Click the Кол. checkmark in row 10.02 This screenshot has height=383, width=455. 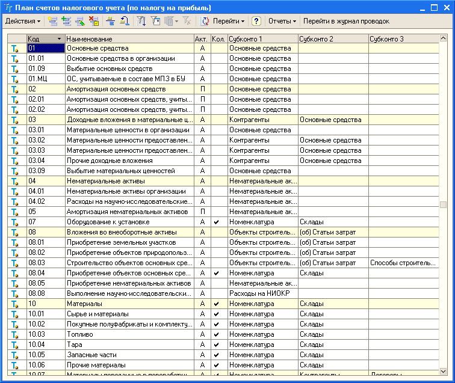click(x=216, y=324)
